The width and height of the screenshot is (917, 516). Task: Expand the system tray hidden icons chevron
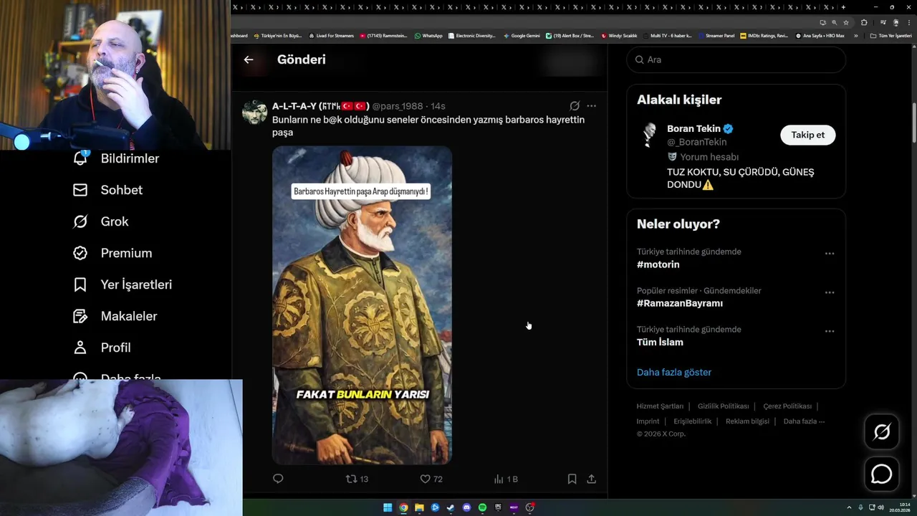(849, 507)
